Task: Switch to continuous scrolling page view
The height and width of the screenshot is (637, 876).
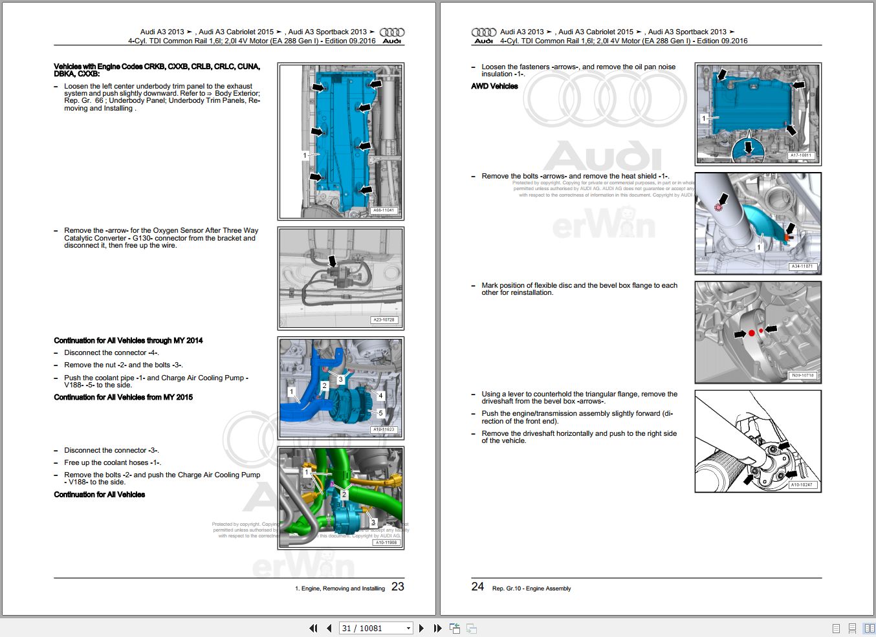Action: (853, 628)
